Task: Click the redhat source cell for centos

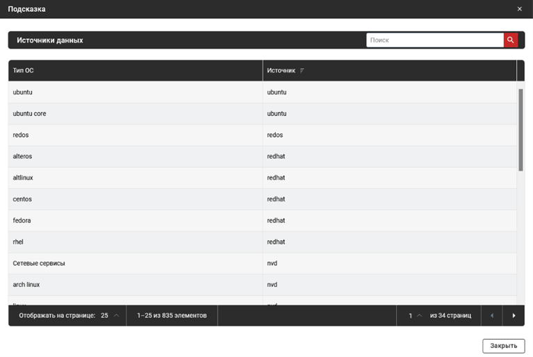Action: point(390,199)
